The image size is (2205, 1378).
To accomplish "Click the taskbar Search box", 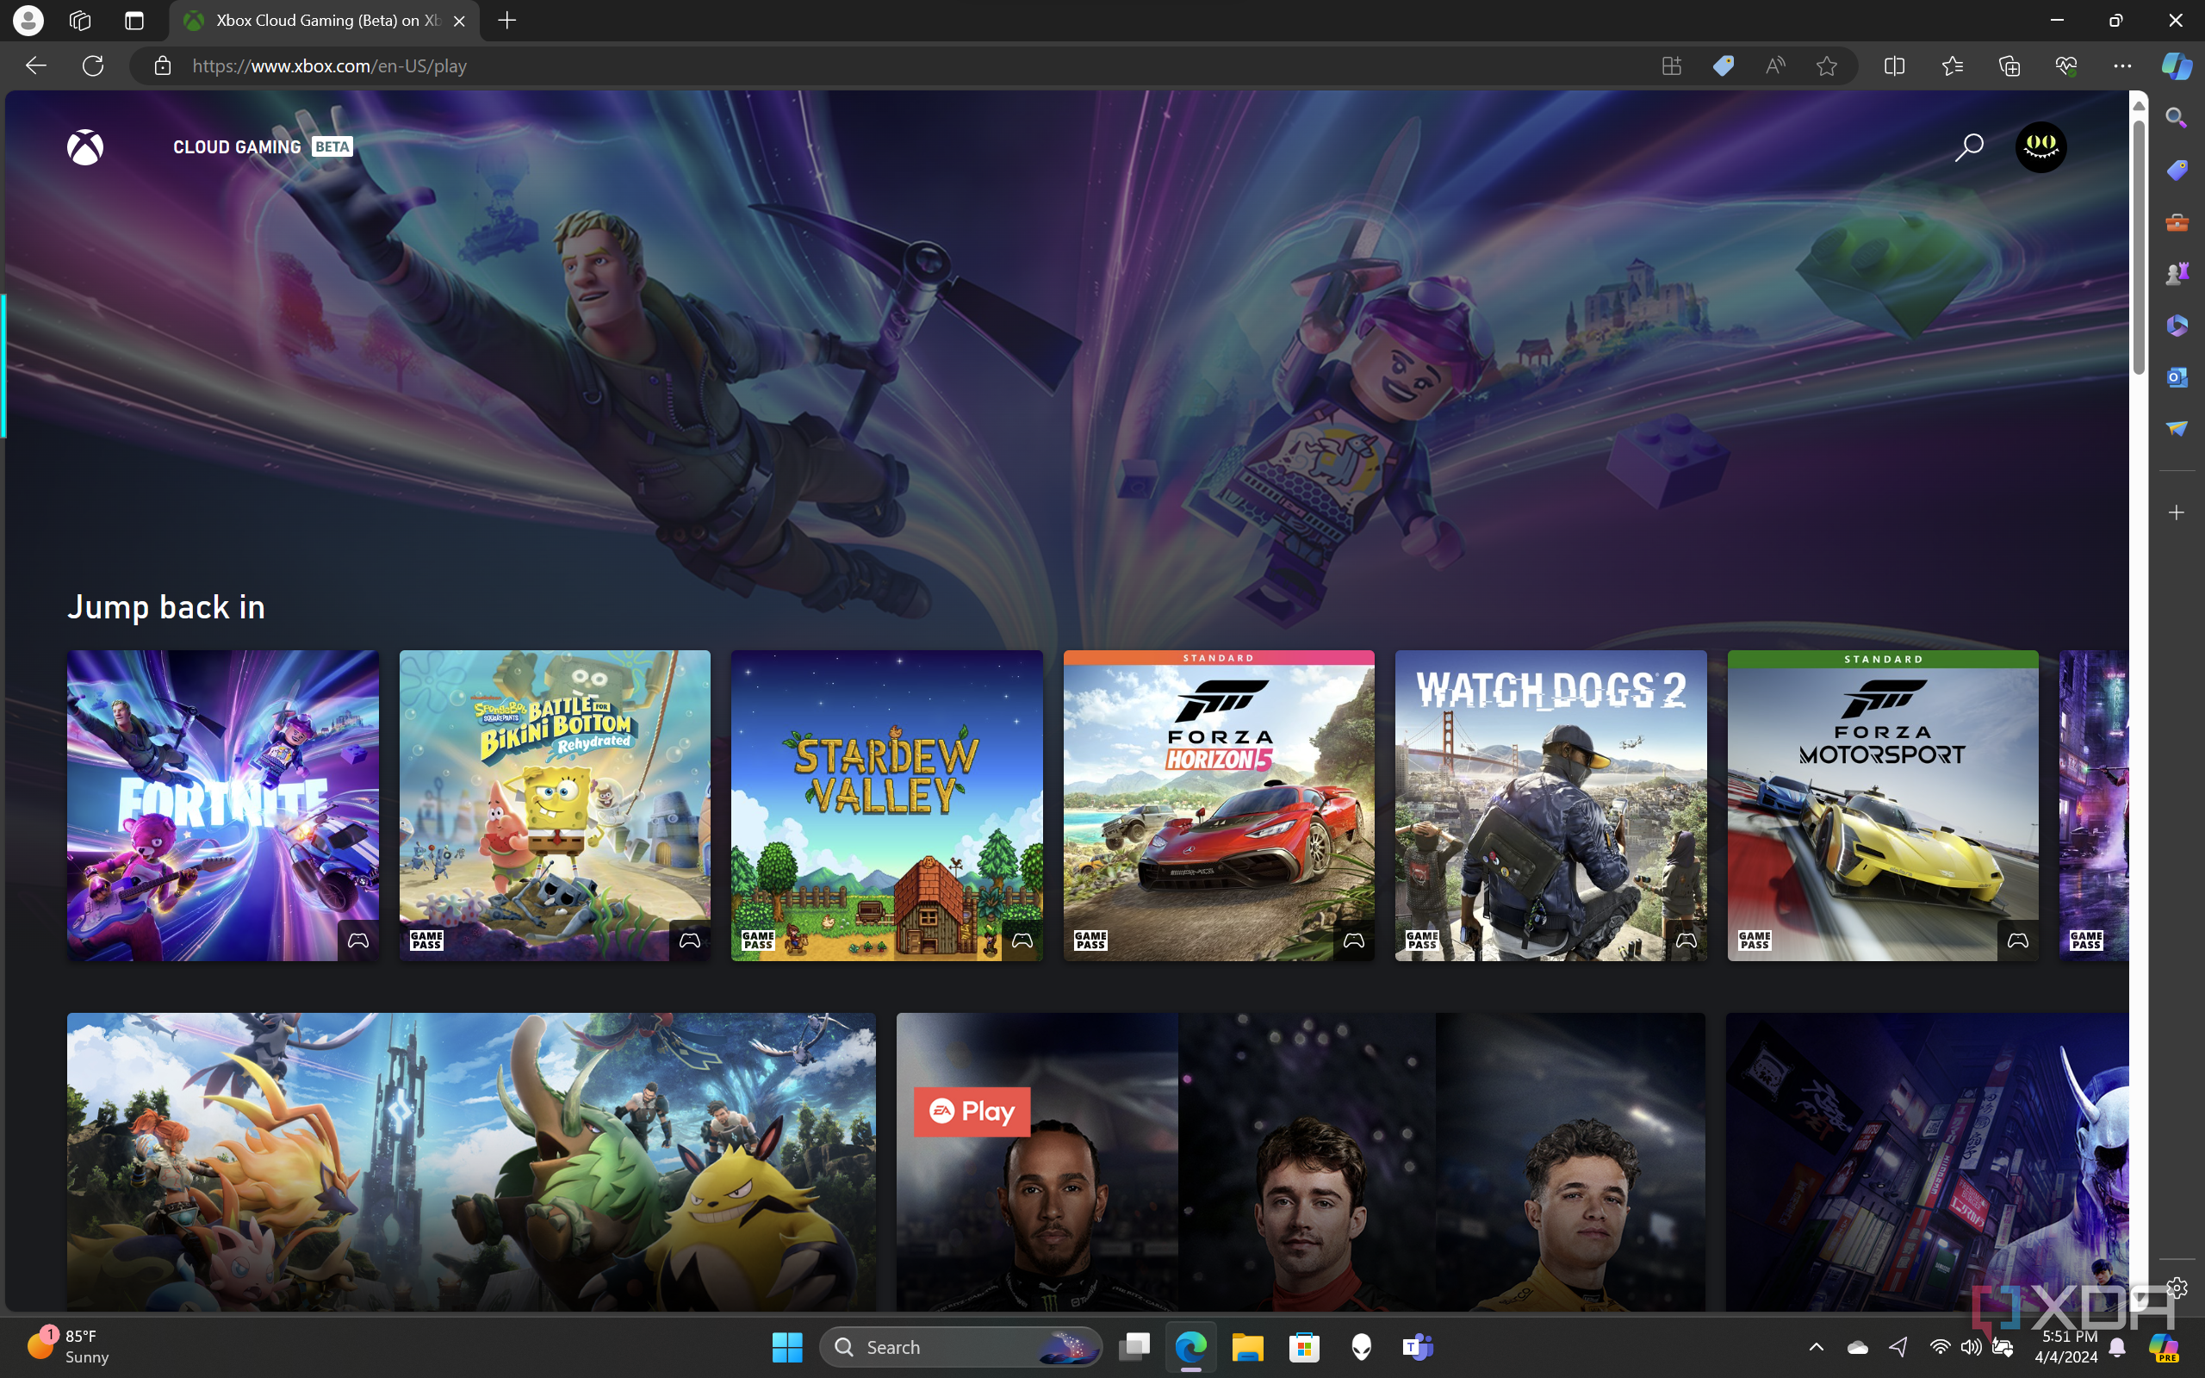I will [960, 1346].
